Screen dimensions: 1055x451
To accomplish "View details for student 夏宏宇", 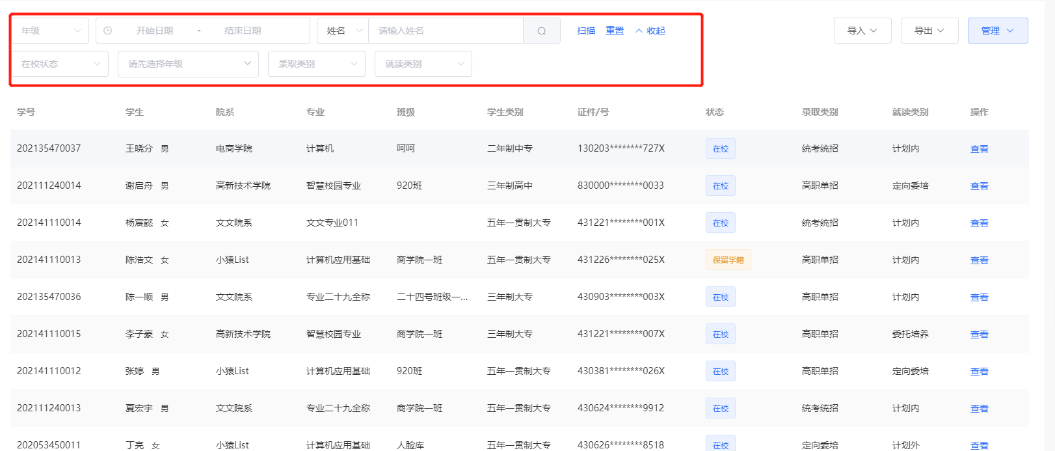I will coord(979,409).
